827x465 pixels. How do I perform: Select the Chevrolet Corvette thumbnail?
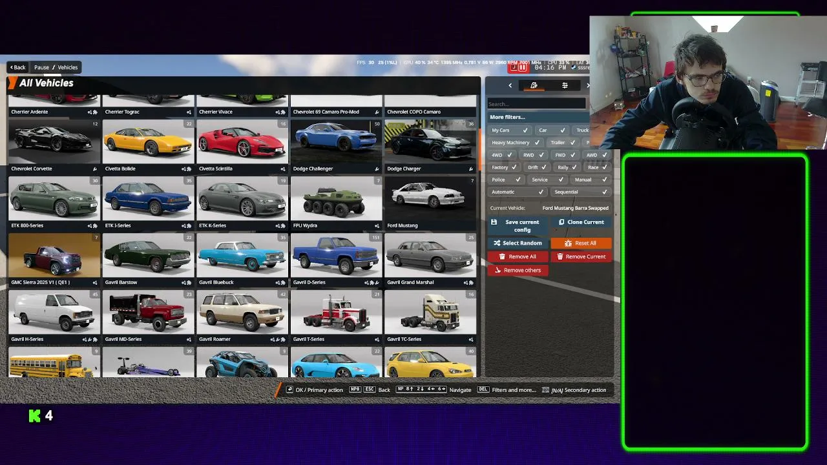point(54,142)
